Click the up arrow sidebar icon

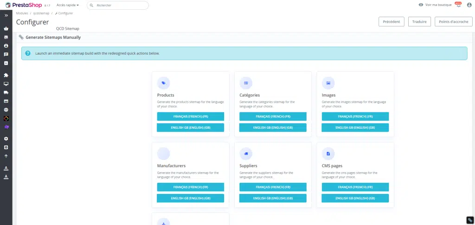pos(6,156)
